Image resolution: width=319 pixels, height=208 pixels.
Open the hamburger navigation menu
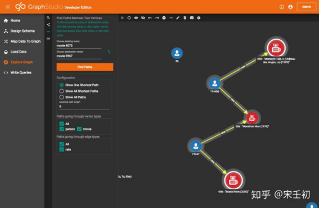click(x=7, y=7)
